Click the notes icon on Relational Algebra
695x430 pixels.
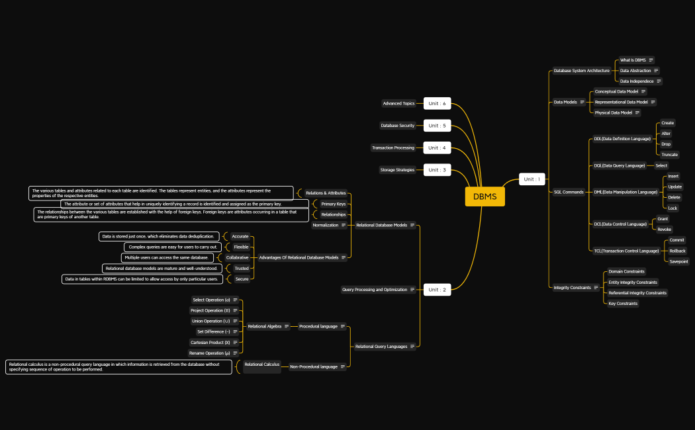(287, 327)
